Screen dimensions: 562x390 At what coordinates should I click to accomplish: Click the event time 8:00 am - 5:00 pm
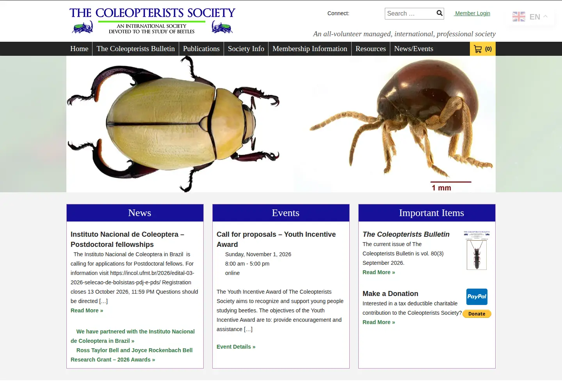(247, 264)
